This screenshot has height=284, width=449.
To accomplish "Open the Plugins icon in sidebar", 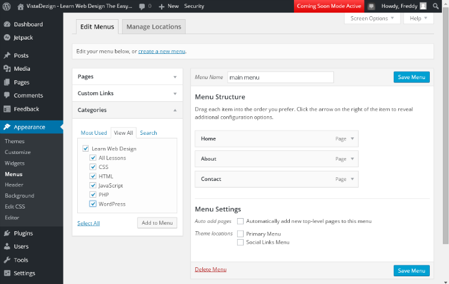I will [x=7, y=233].
